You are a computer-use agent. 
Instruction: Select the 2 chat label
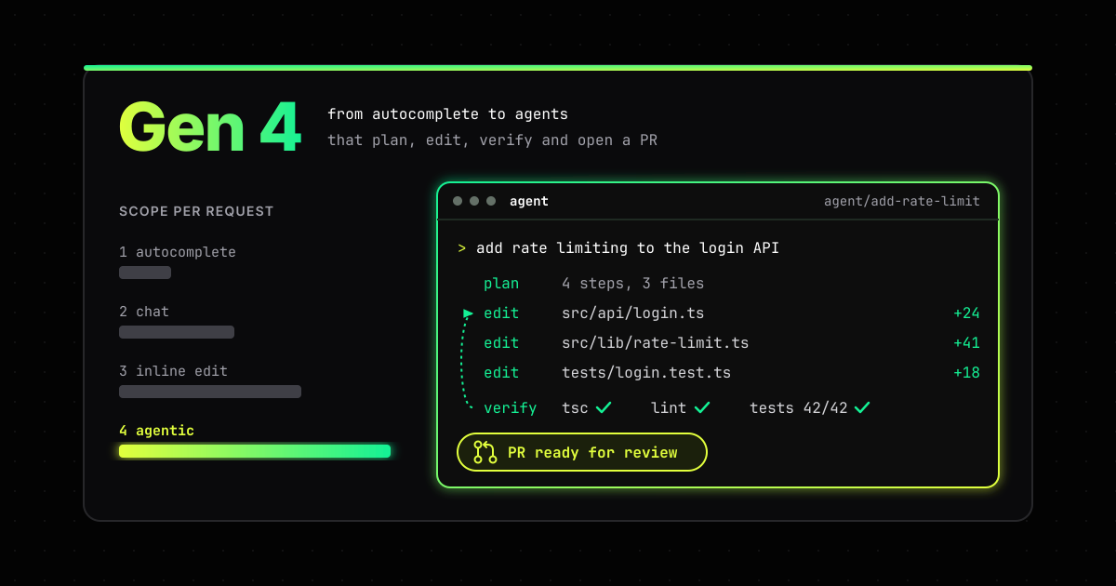tap(144, 312)
